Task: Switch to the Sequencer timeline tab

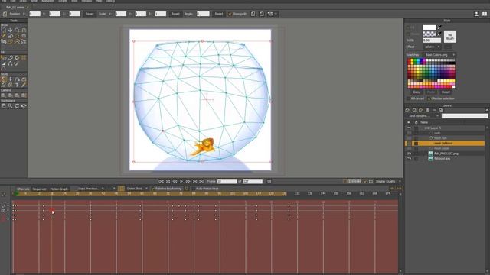Action: pos(40,189)
